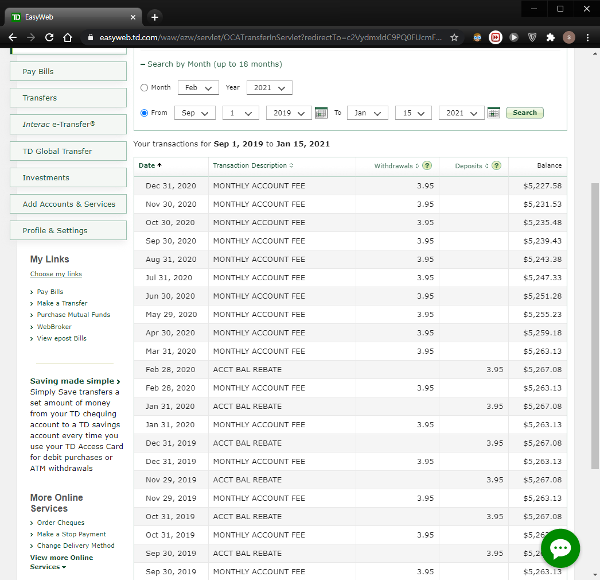Viewport: 600px width, 580px height.
Task: Click the page vertical scrollbar thumb
Action: coord(595,326)
